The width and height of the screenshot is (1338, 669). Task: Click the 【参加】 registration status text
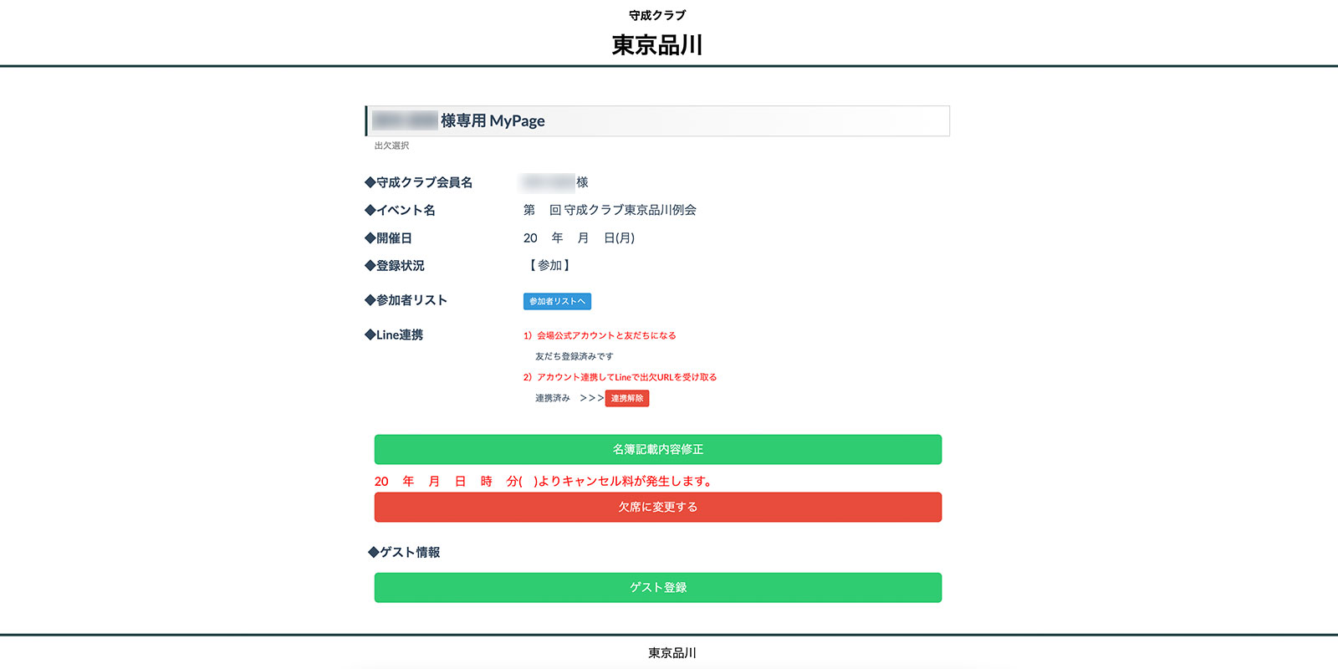pos(549,265)
